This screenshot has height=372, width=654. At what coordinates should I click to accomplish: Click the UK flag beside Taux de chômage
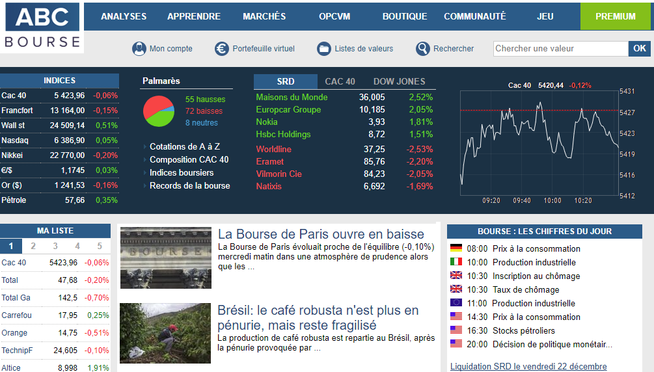click(456, 289)
